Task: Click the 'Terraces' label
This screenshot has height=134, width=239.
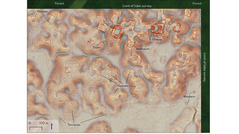Action: (74, 125)
